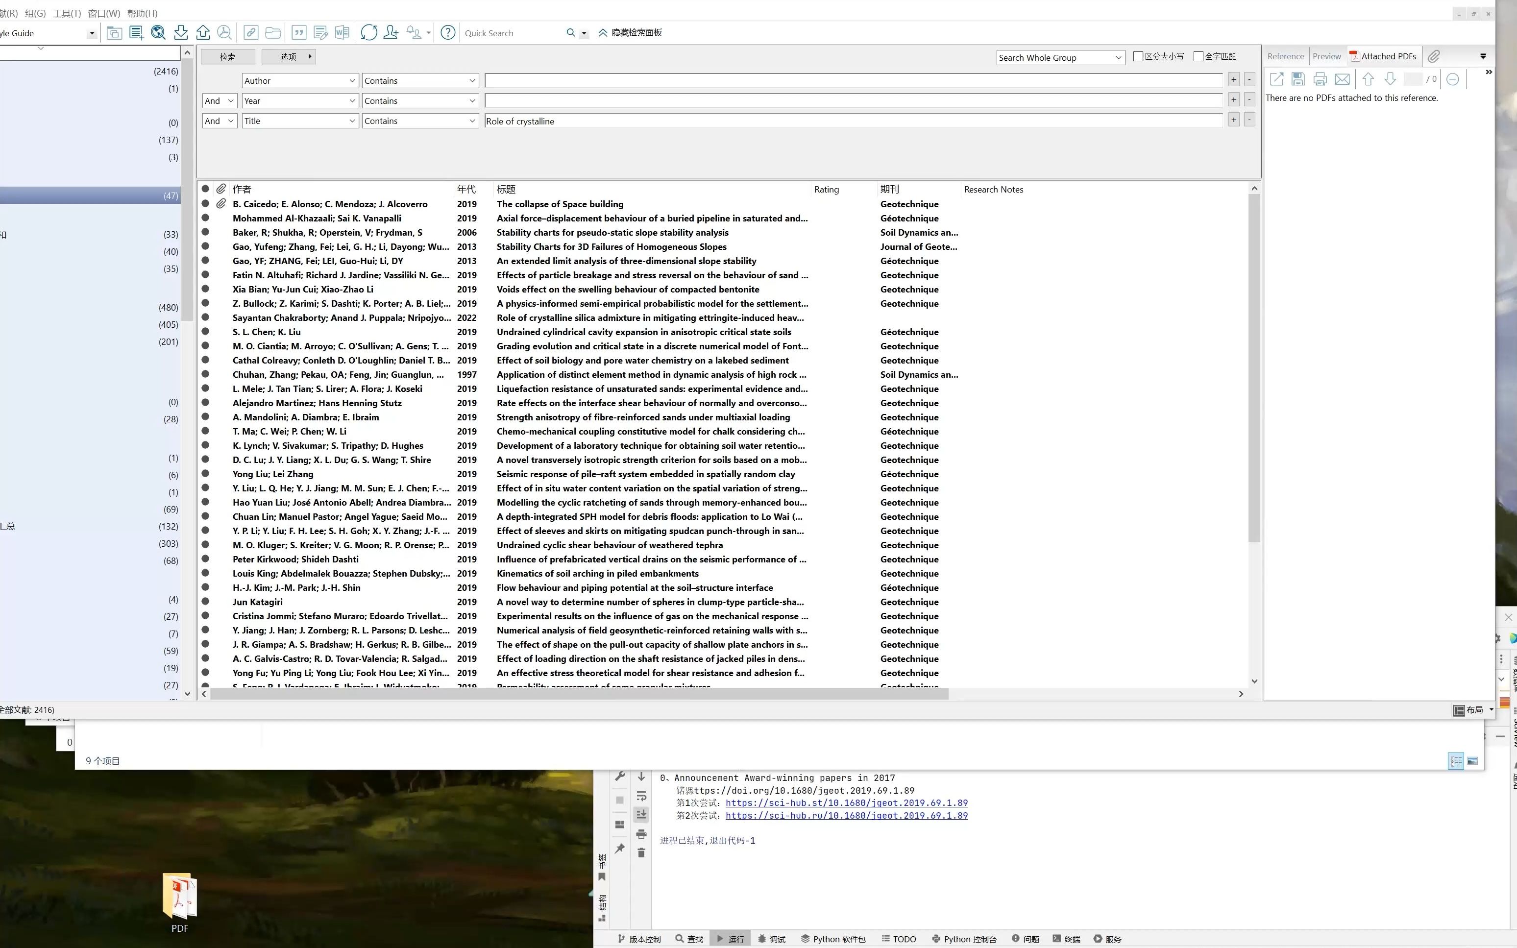Click the Sync Library circular arrows icon

[x=368, y=33]
